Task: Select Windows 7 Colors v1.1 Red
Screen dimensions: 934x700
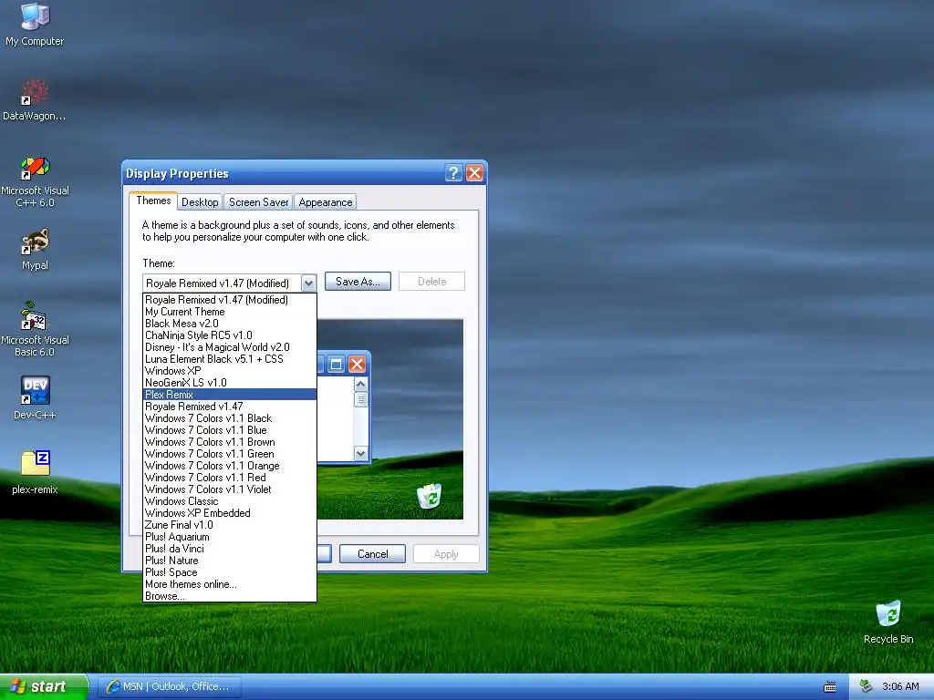Action: [230, 478]
